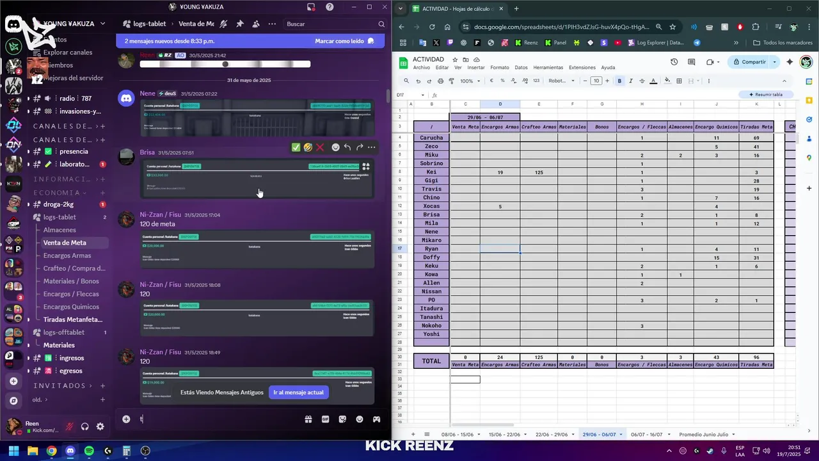Reply to Brisa's message with arrow icon
This screenshot has height=461, width=819.
pos(347,147)
